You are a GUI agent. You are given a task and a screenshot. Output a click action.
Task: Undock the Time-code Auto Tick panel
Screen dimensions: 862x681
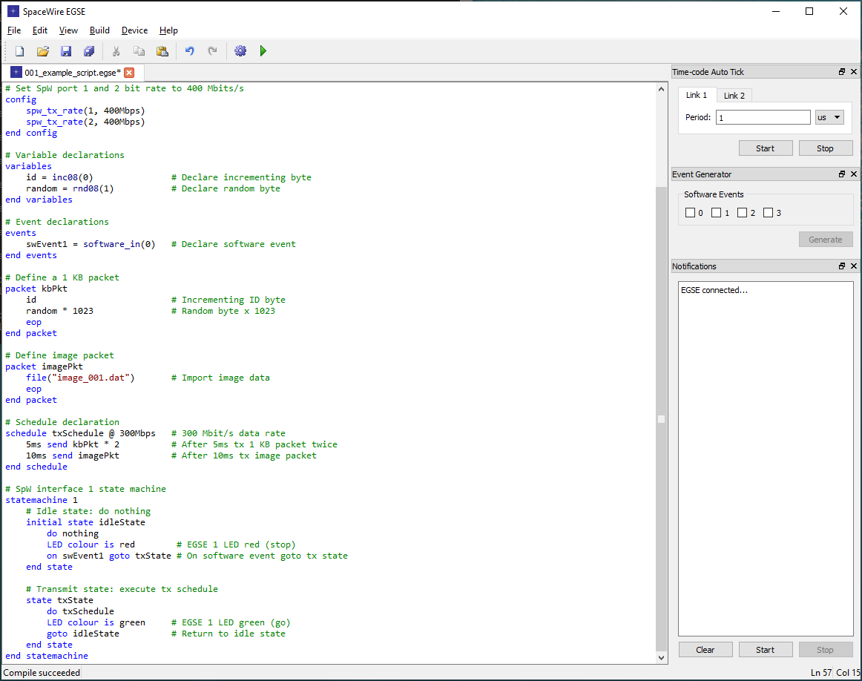pyautogui.click(x=842, y=72)
